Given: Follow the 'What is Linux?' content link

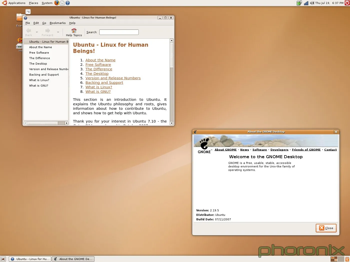Looking at the screenshot, I should (x=99, y=87).
